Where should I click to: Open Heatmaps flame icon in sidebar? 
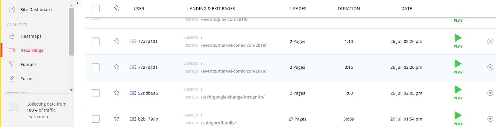[x=12, y=36]
